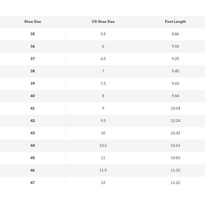The image size is (205, 205).
Task: Click foot length 8.86 value
Action: (175, 34)
